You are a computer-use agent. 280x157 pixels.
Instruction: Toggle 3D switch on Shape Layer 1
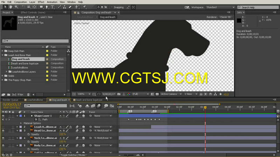coord(83,116)
